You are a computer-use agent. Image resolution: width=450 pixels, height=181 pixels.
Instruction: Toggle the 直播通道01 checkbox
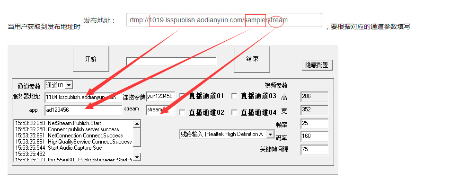point(182,96)
